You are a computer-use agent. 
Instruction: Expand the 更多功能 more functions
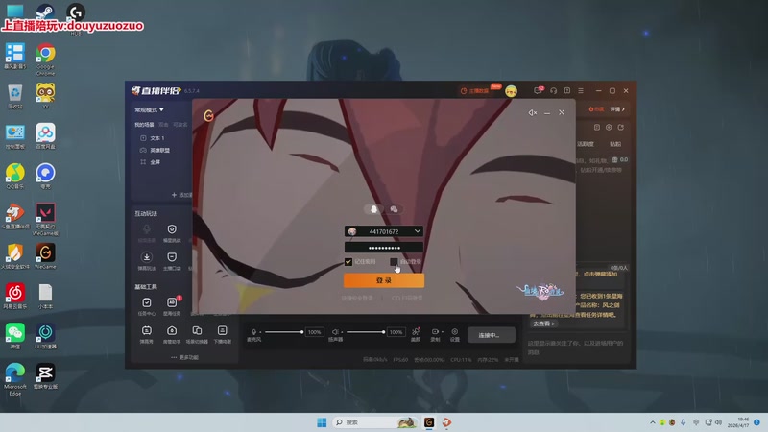[x=184, y=357]
